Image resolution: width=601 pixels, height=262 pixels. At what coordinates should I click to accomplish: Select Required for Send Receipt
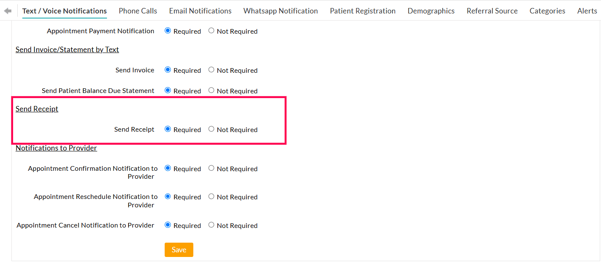(168, 129)
